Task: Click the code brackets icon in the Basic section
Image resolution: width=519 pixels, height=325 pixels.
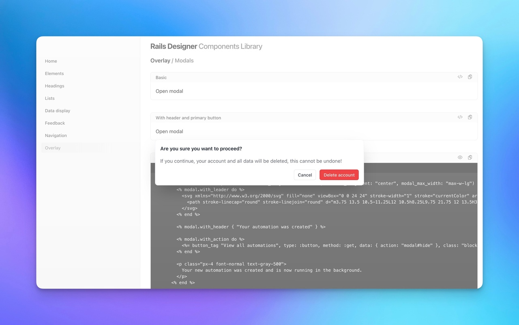Action: [460, 77]
